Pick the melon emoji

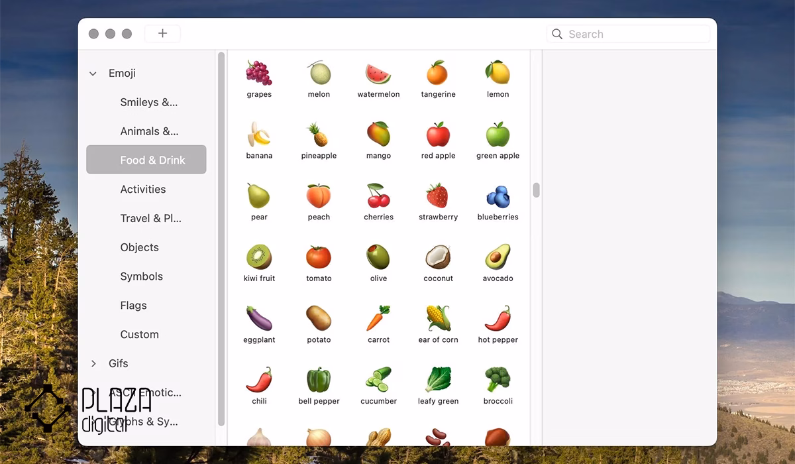[319, 73]
